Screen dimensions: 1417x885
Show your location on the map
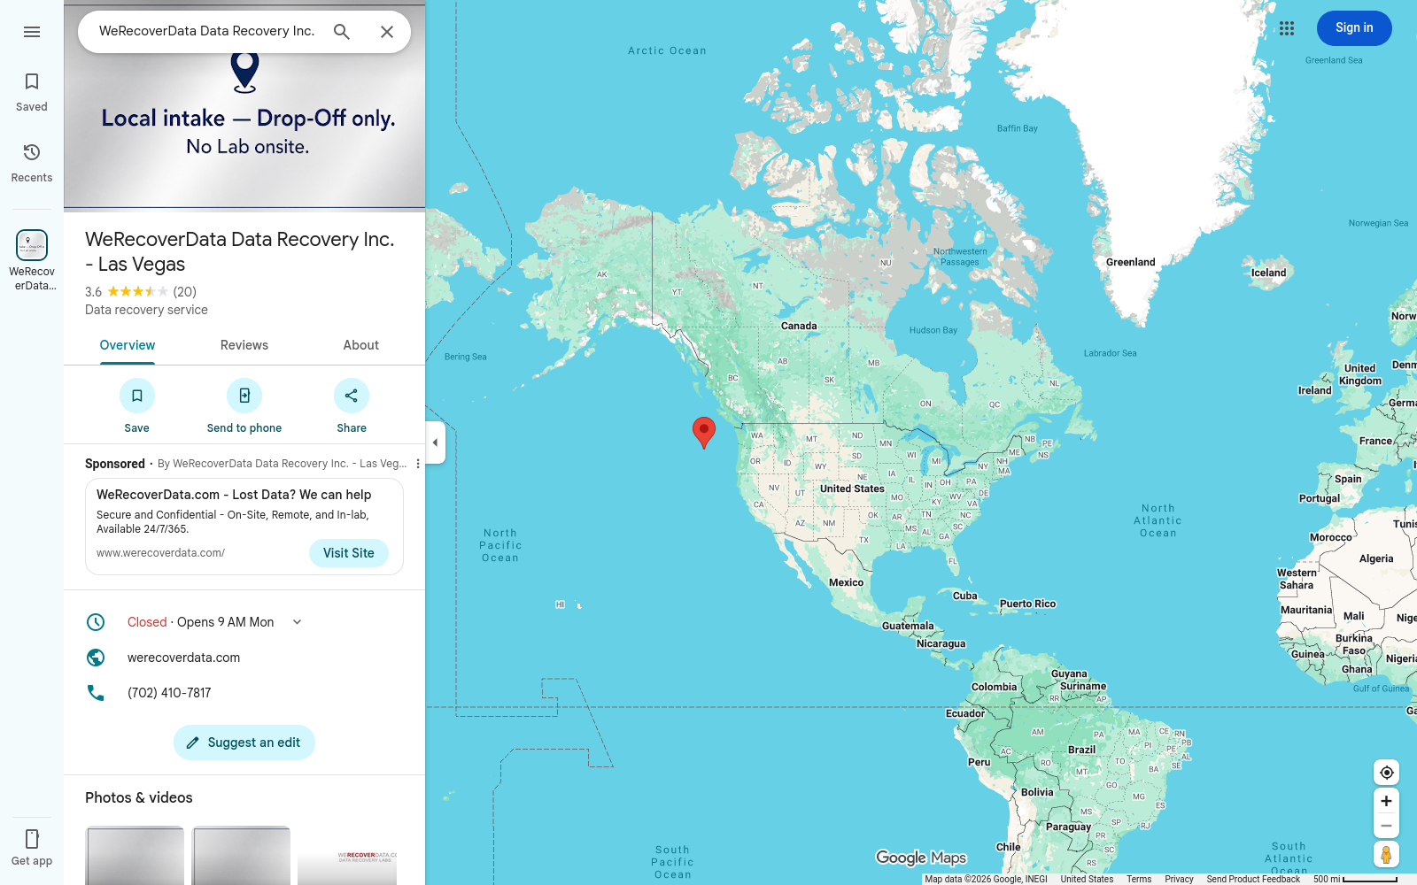tap(1387, 773)
